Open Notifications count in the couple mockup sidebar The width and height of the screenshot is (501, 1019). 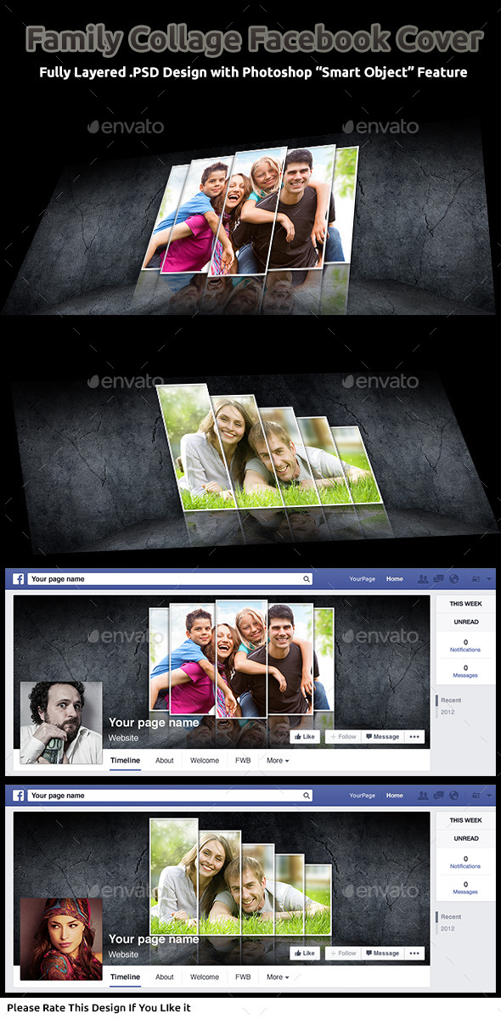465,863
